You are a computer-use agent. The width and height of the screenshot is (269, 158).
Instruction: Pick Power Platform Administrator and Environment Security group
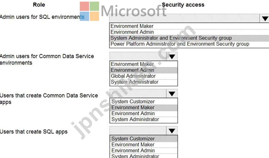point(189,44)
